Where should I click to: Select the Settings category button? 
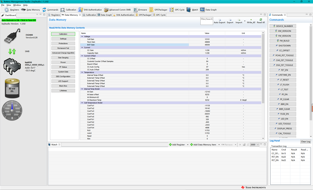[x=63, y=39]
